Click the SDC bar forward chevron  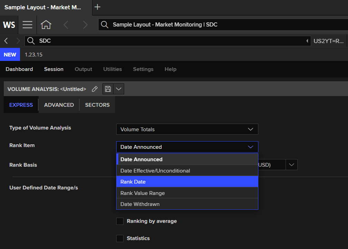tap(18, 41)
